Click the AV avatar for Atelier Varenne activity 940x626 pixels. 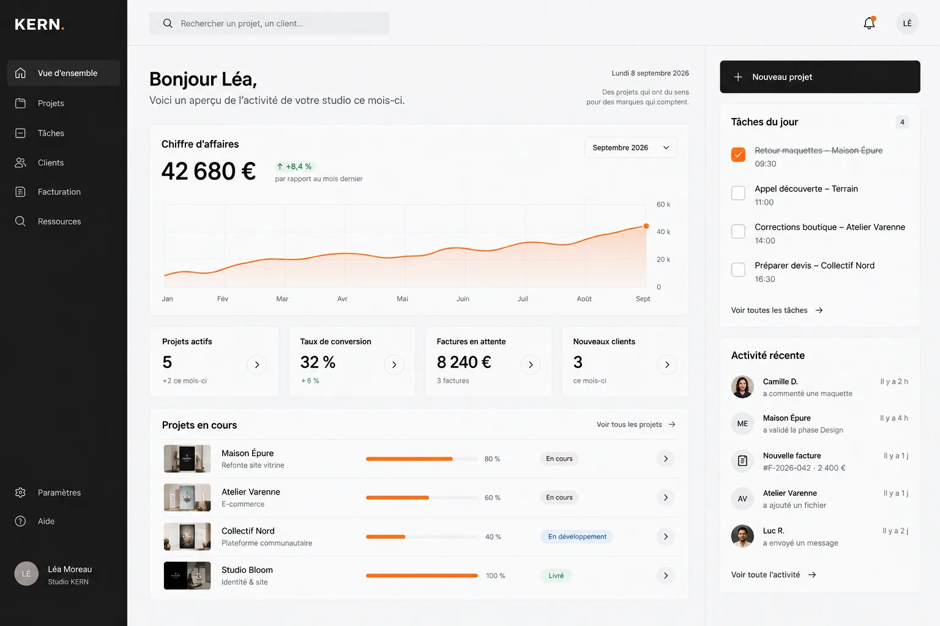[x=742, y=499]
